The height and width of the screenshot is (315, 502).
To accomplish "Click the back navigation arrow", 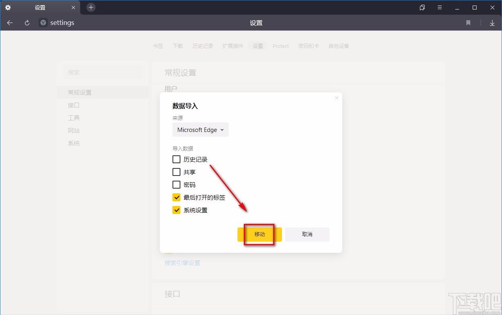I will point(10,23).
